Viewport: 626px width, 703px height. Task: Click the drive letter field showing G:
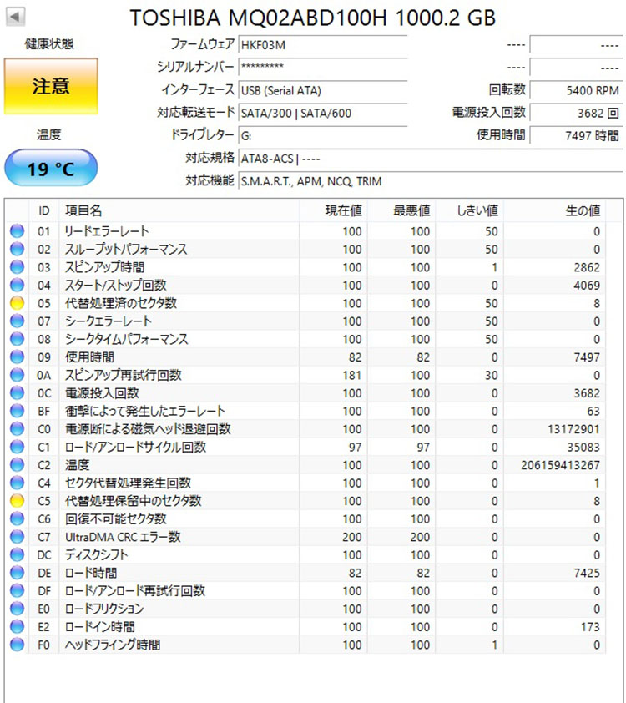click(323, 135)
